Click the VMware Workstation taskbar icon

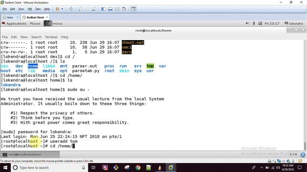tap(171, 168)
